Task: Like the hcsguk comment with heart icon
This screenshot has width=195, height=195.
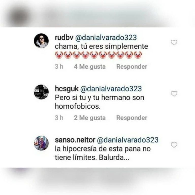Action: click(x=174, y=94)
